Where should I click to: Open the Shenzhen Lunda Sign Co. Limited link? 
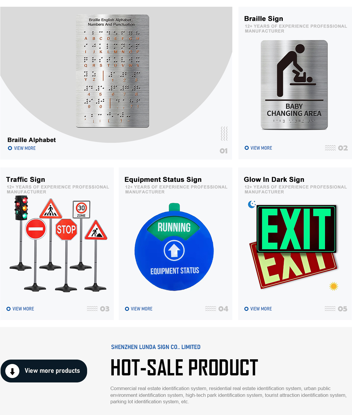156,347
